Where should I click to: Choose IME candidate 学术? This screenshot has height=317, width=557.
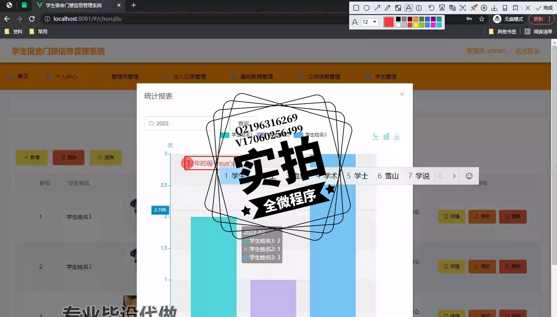[x=327, y=176]
